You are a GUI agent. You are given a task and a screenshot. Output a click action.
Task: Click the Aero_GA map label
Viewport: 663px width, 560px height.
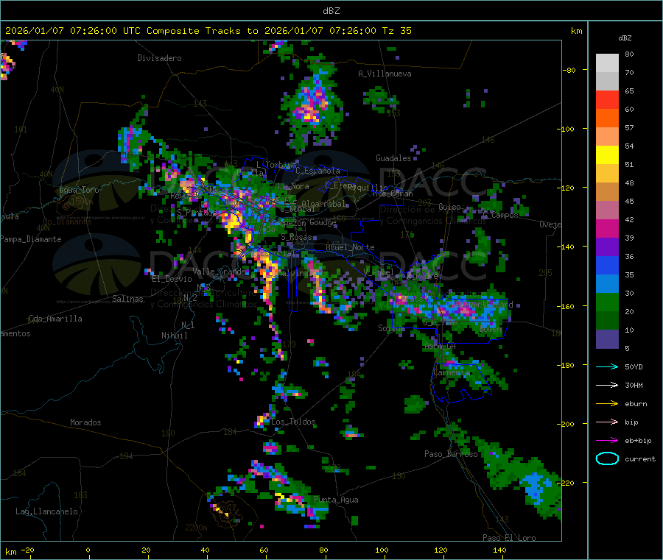(441, 346)
